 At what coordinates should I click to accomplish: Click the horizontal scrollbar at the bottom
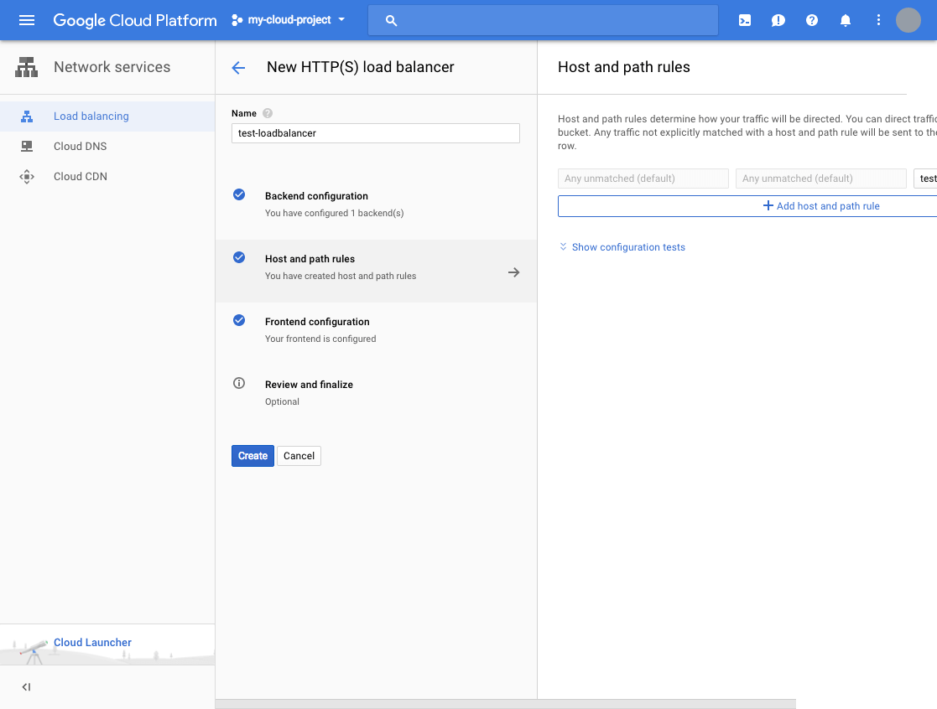tap(506, 704)
